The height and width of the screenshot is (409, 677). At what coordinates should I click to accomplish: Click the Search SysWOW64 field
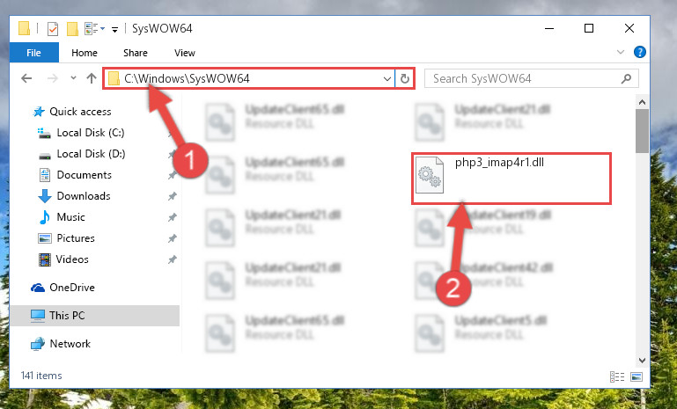pos(522,78)
